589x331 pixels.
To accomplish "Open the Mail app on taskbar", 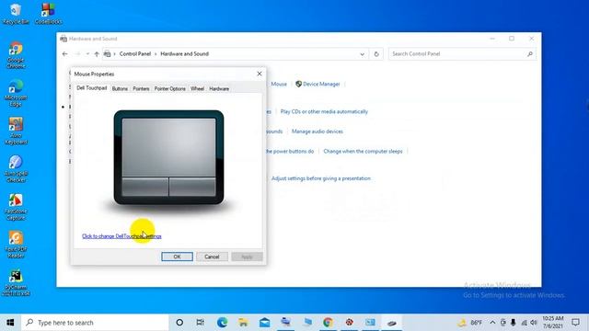I will [x=264, y=323].
